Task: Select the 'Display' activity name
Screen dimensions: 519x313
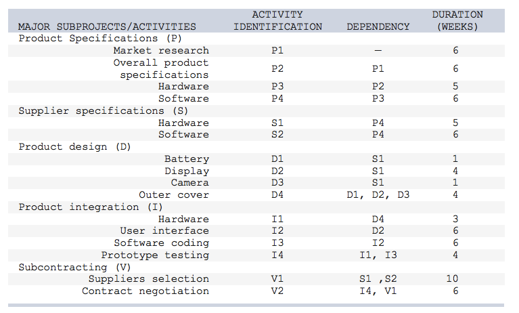Action: [x=187, y=171]
